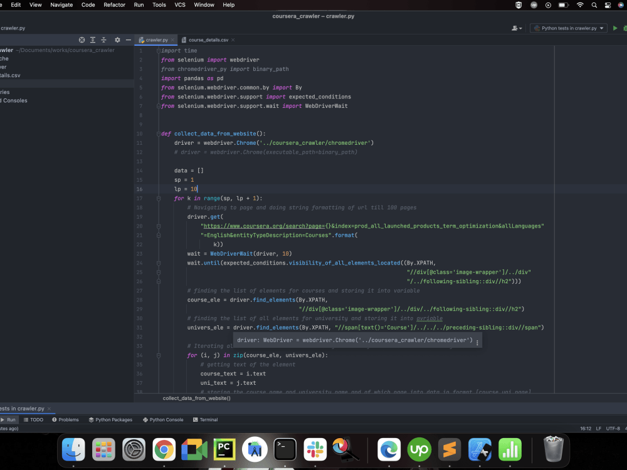
Task: Toggle fold marker at line 24
Action: tap(159, 263)
